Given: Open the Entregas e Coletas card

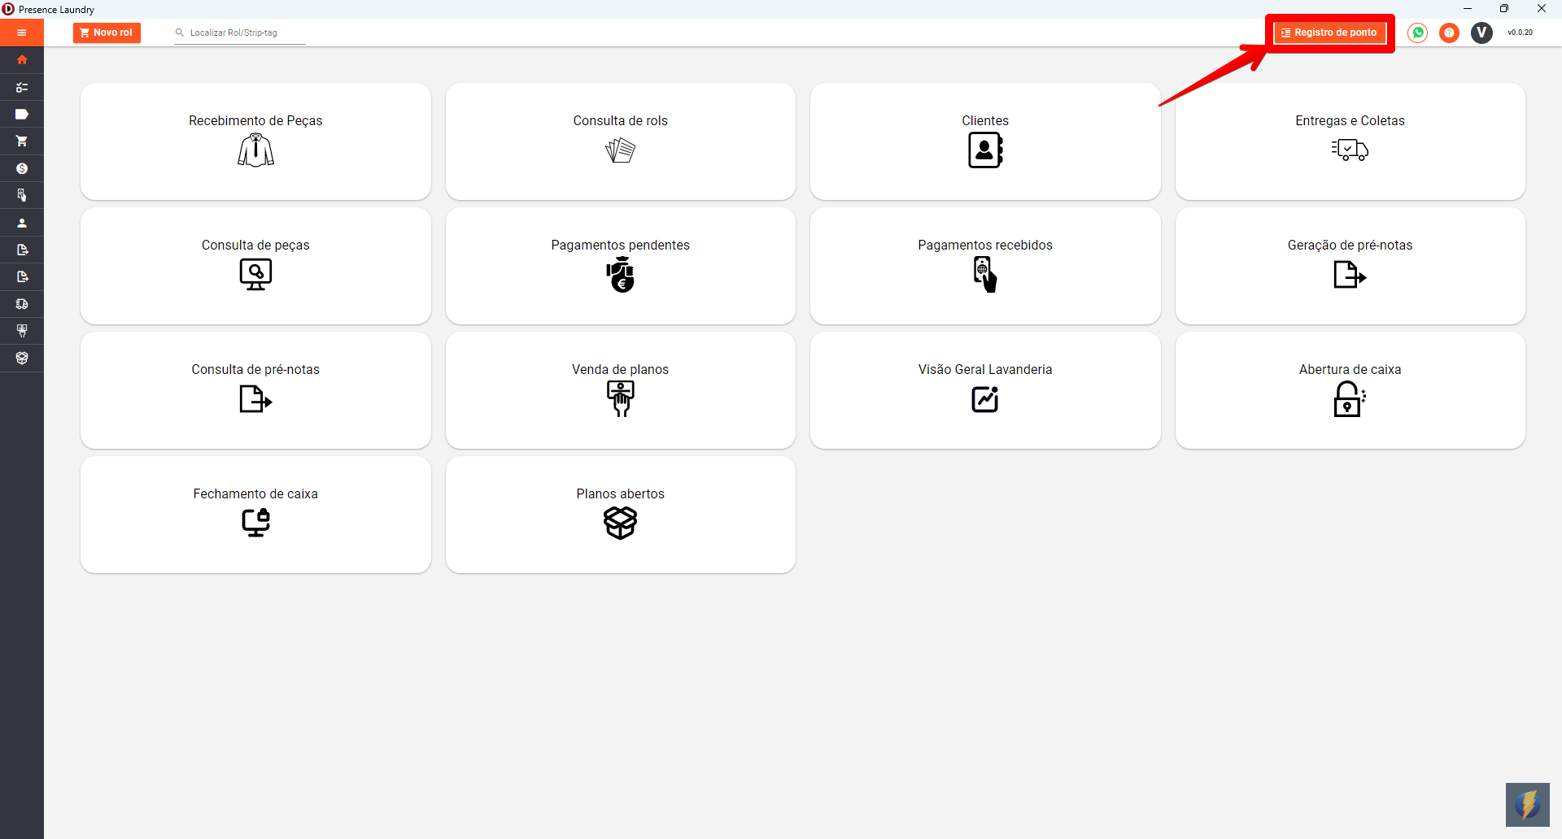Looking at the screenshot, I should [x=1350, y=141].
